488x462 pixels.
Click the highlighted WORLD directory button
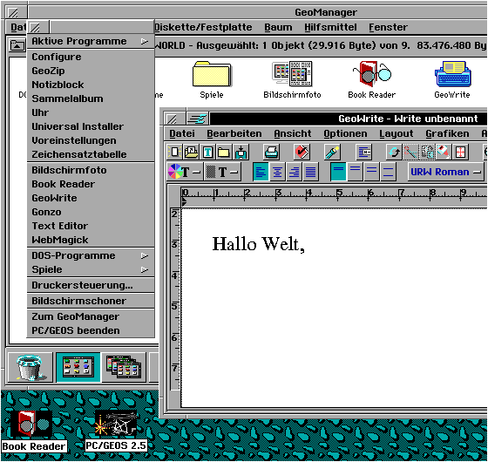click(78, 367)
